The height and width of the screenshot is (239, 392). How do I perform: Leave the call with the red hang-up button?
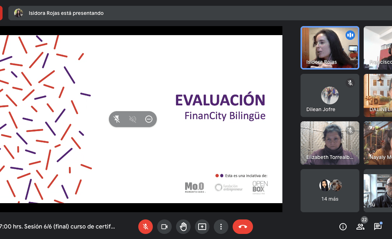pos(243,227)
